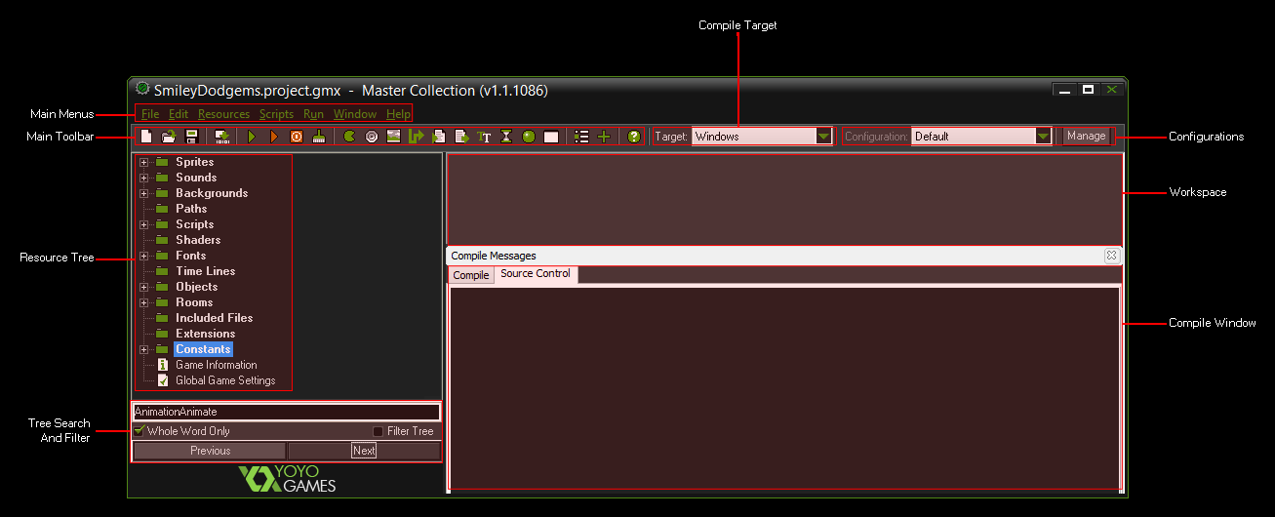This screenshot has height=517, width=1275.
Task: Create a sound with the speaker icon
Action: point(372,137)
